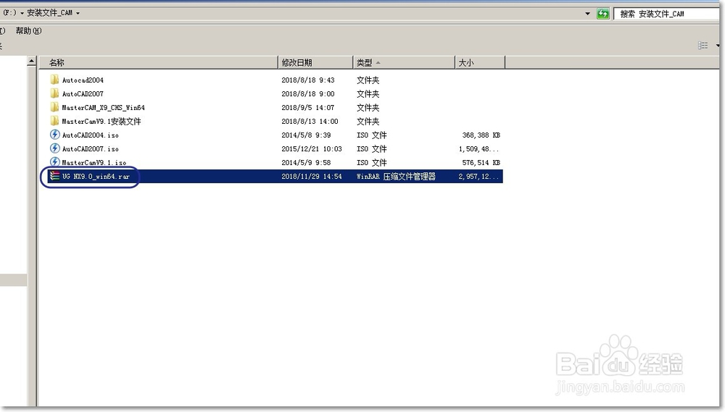Sort by the 名称 column header

pyautogui.click(x=159, y=62)
